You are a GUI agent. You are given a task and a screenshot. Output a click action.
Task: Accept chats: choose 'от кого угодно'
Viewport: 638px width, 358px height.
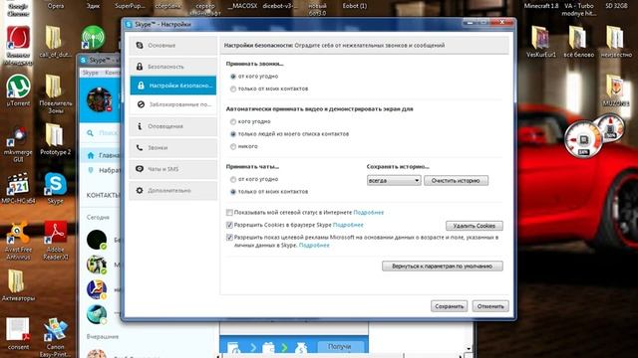click(233, 179)
